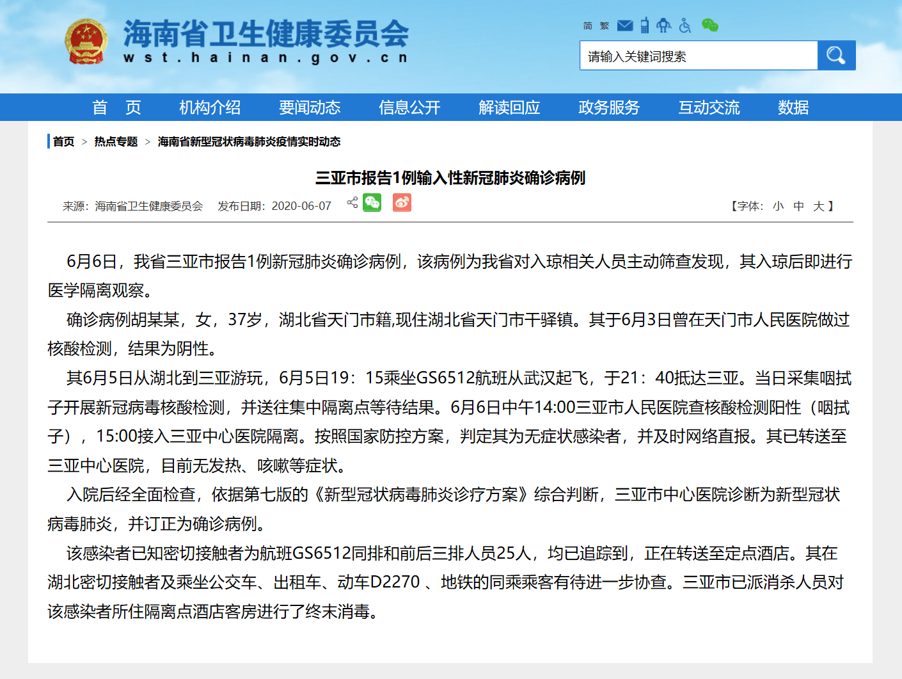Image resolution: width=902 pixels, height=679 pixels.
Task: Switch to traditional Chinese 繁
Action: (x=605, y=26)
